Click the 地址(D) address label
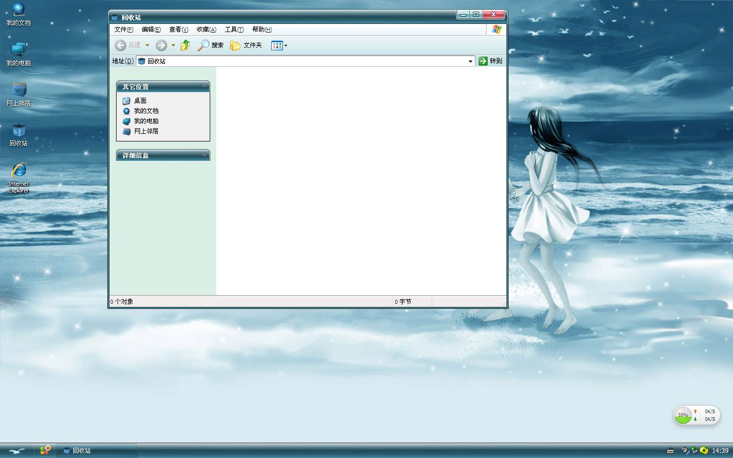The image size is (733, 458). pyautogui.click(x=123, y=61)
